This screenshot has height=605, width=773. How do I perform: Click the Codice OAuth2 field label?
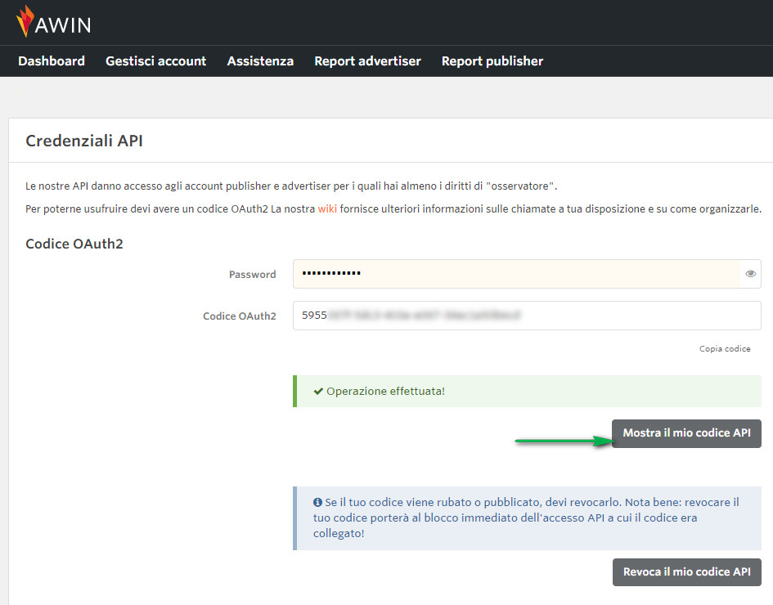point(239,316)
